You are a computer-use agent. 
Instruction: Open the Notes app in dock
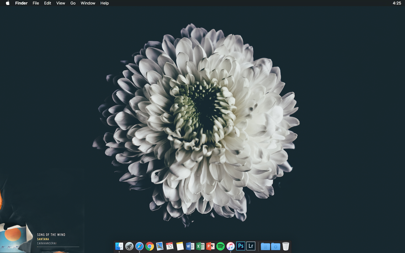[x=180, y=246]
